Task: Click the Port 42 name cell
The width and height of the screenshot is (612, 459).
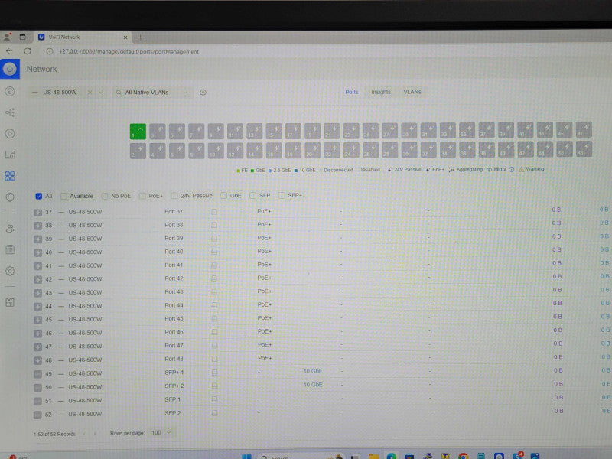Action: click(174, 278)
